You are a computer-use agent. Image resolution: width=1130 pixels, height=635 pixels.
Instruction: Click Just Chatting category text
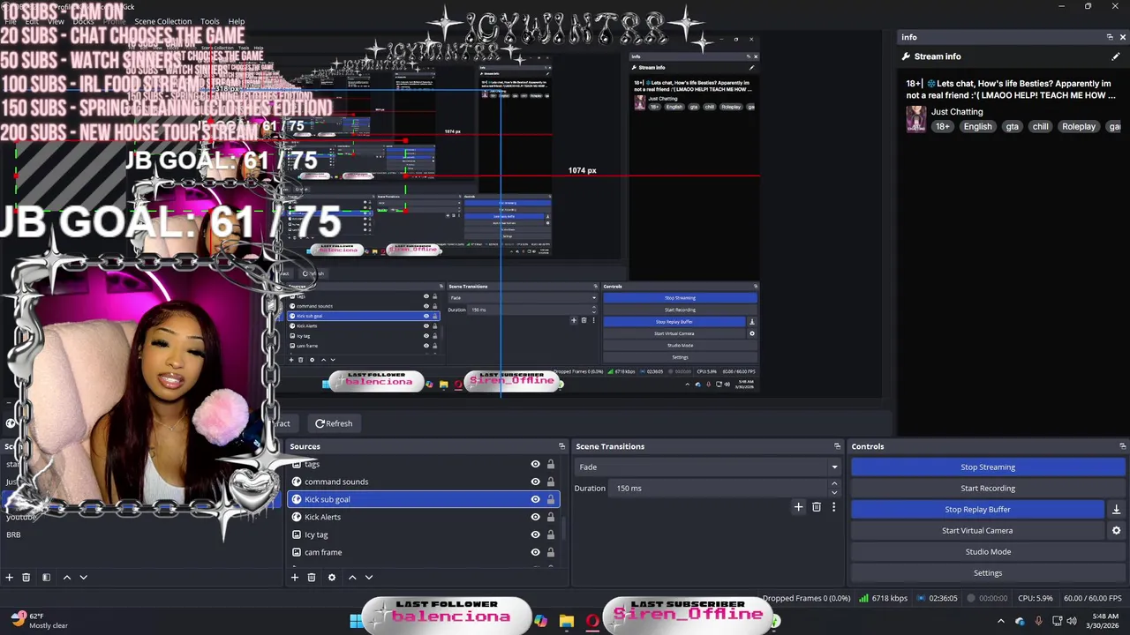[957, 112]
